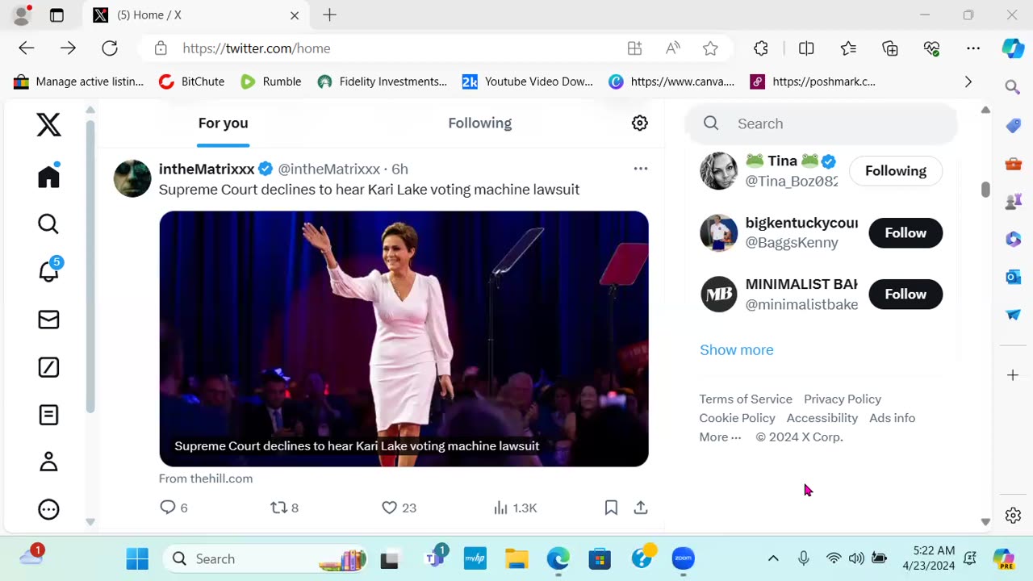This screenshot has width=1033, height=581.
Task: Click Show more suggestions
Action: point(737,350)
